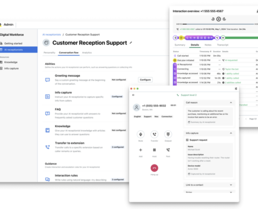Click the FAQ Not configured badge
258x209 pixels.
point(119,114)
